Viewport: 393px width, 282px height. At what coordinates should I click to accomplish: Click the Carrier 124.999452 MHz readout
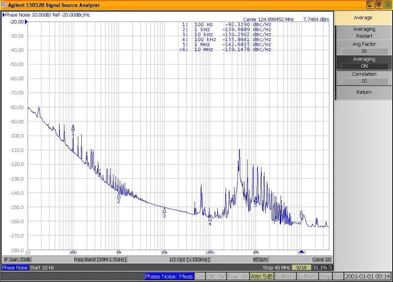pyautogui.click(x=268, y=19)
